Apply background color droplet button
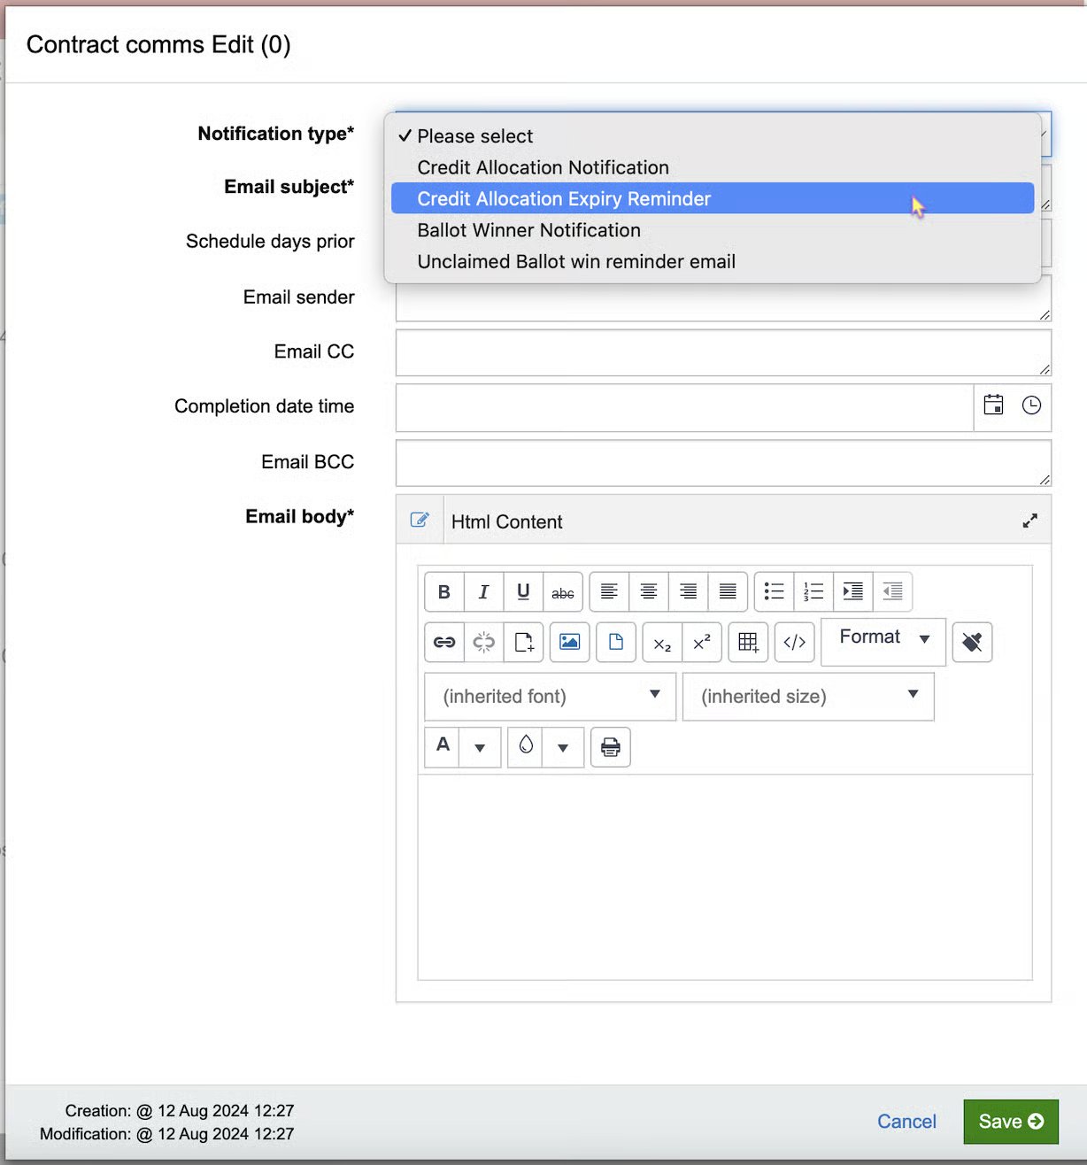1087x1165 pixels. pyautogui.click(x=526, y=747)
